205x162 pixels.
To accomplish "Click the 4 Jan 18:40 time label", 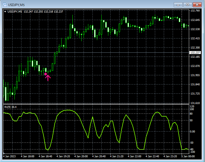I will [45, 156].
